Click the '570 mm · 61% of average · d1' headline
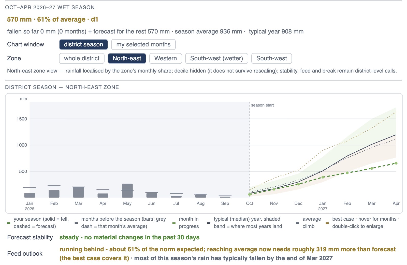This screenshot has height=265, width=407. (x=53, y=20)
